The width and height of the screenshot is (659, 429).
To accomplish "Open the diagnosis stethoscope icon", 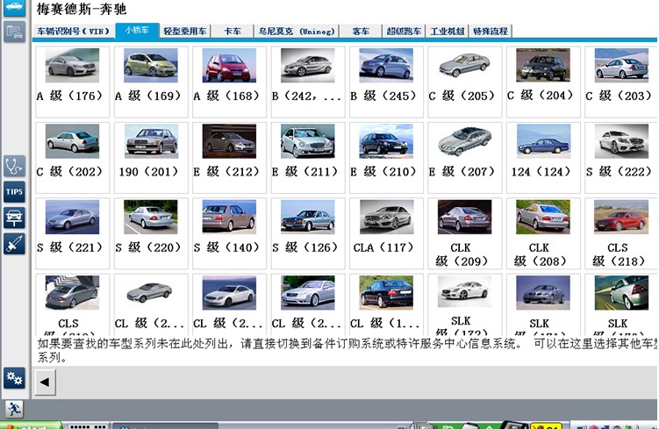I will click(14, 167).
